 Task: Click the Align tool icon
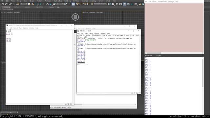pyautogui.click(x=113, y=4)
